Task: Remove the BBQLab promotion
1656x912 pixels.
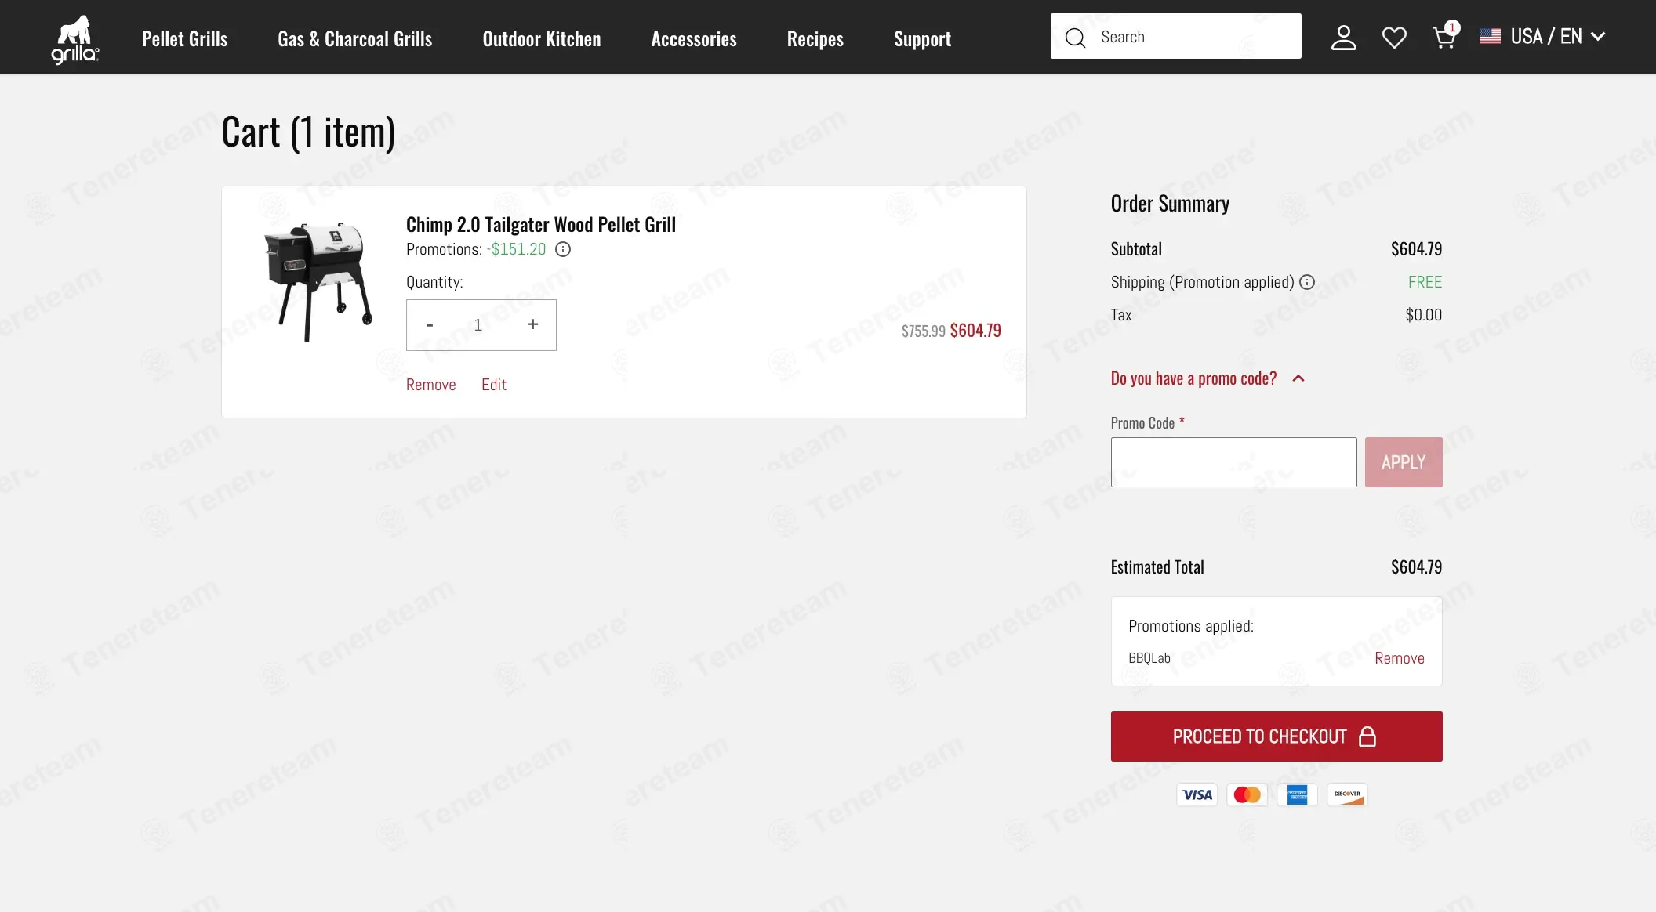Action: pos(1399,658)
